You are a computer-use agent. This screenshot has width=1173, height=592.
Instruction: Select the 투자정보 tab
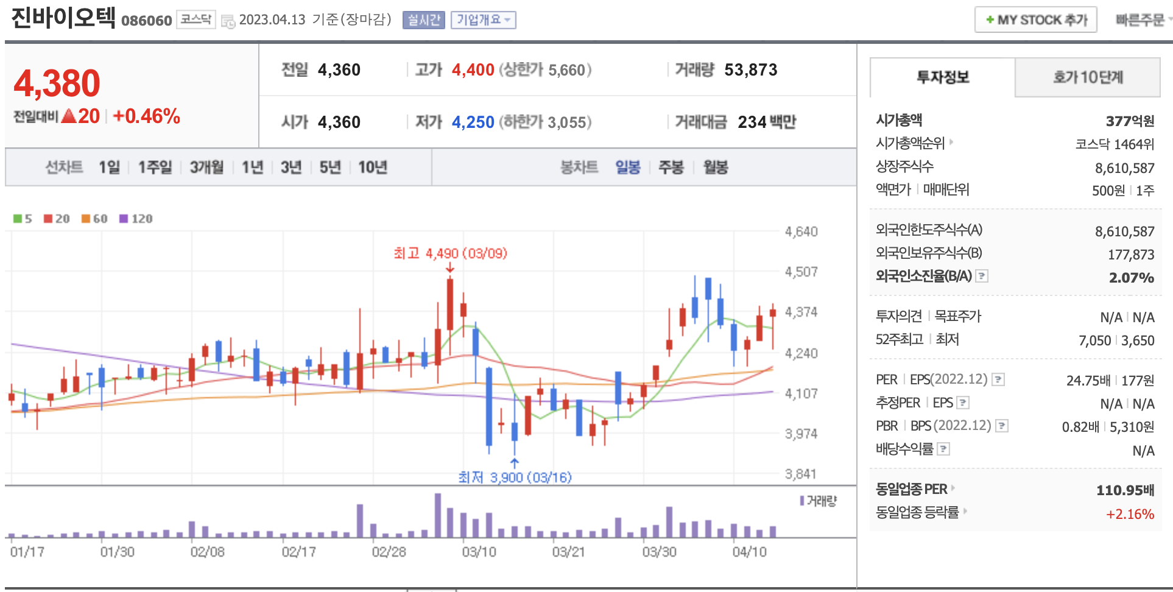coord(942,77)
